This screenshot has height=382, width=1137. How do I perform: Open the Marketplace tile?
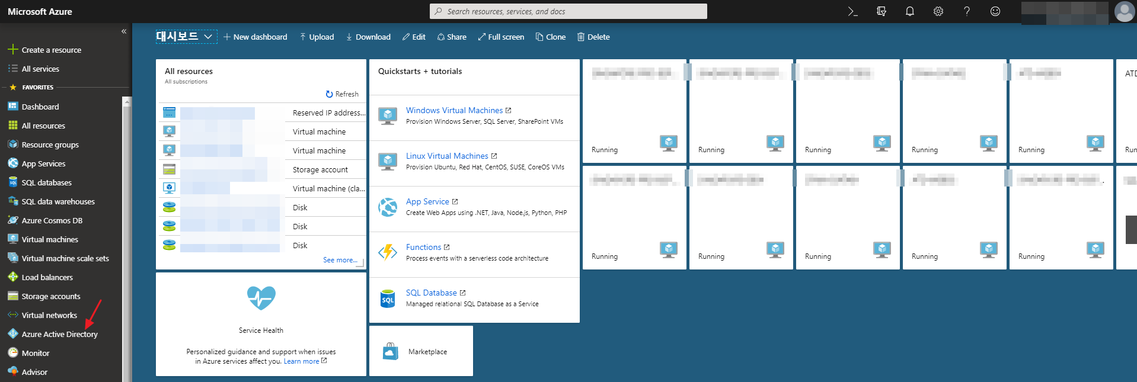pyautogui.click(x=421, y=351)
